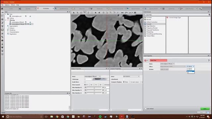Open the File menu

pyautogui.click(x=2, y=5)
